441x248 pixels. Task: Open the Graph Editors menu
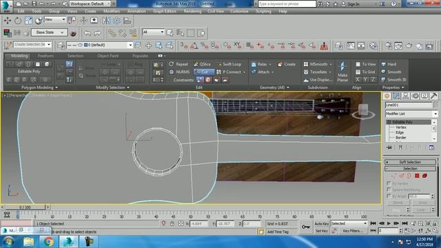click(165, 11)
